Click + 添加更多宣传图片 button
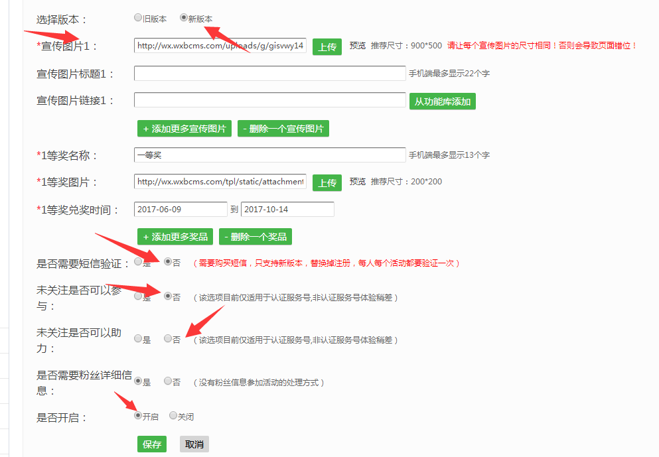The image size is (659, 457). click(184, 129)
